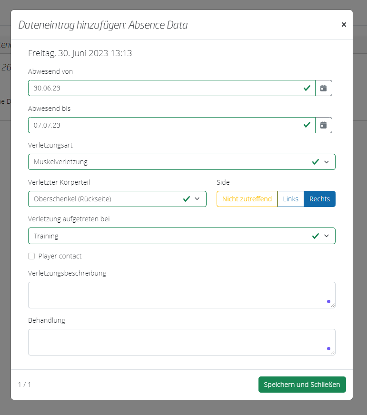Image resolution: width=367 pixels, height=415 pixels.
Task: Close the Dateneintrag hinzufügen dialog
Action: (344, 25)
